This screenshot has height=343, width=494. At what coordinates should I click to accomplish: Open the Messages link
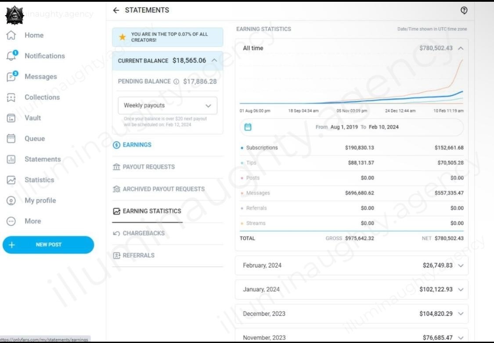click(41, 76)
